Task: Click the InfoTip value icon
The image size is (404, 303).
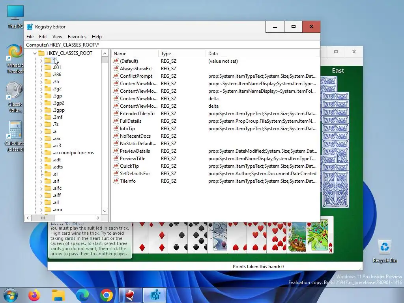Action: click(116, 128)
